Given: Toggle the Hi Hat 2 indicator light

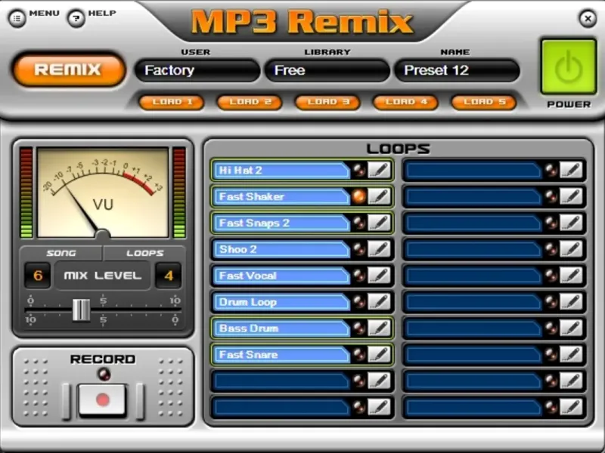Looking at the screenshot, I should [x=358, y=171].
